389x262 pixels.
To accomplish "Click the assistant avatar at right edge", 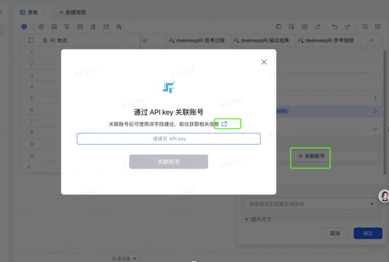I will click(x=384, y=196).
